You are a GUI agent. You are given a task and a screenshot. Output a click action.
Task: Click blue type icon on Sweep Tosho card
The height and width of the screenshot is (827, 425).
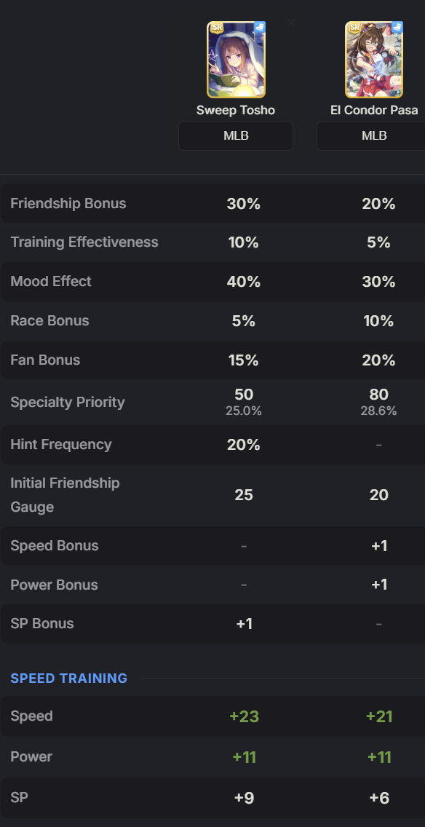(x=259, y=27)
